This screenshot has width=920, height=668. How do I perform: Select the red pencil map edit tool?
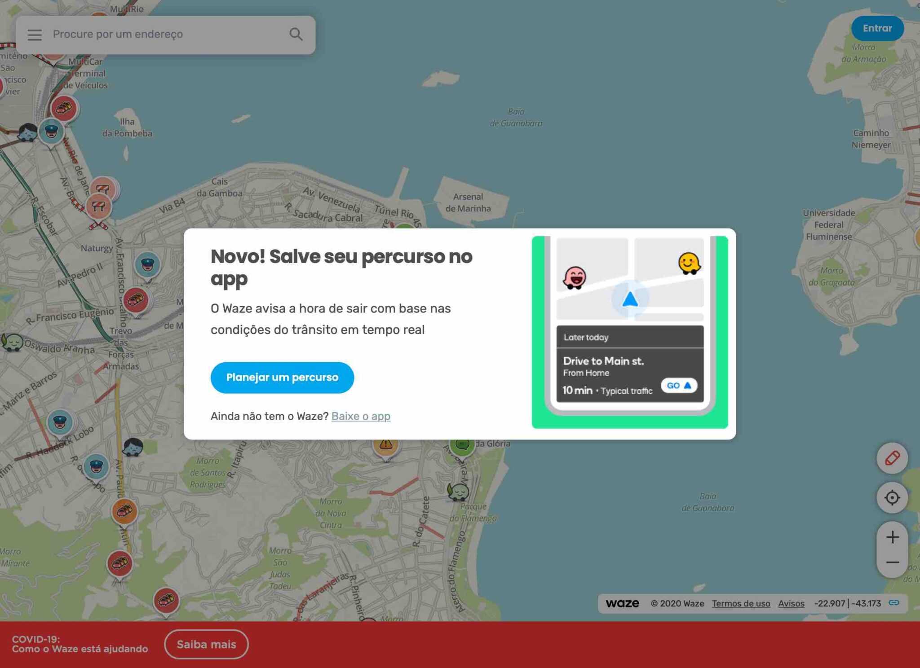click(892, 458)
